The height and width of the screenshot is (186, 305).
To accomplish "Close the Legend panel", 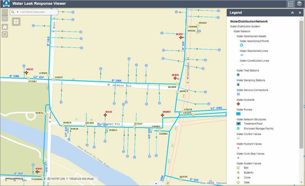I will pos(300,13).
